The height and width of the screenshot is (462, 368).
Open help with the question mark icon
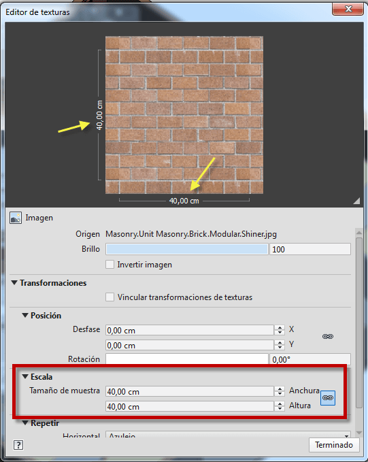tap(18, 445)
